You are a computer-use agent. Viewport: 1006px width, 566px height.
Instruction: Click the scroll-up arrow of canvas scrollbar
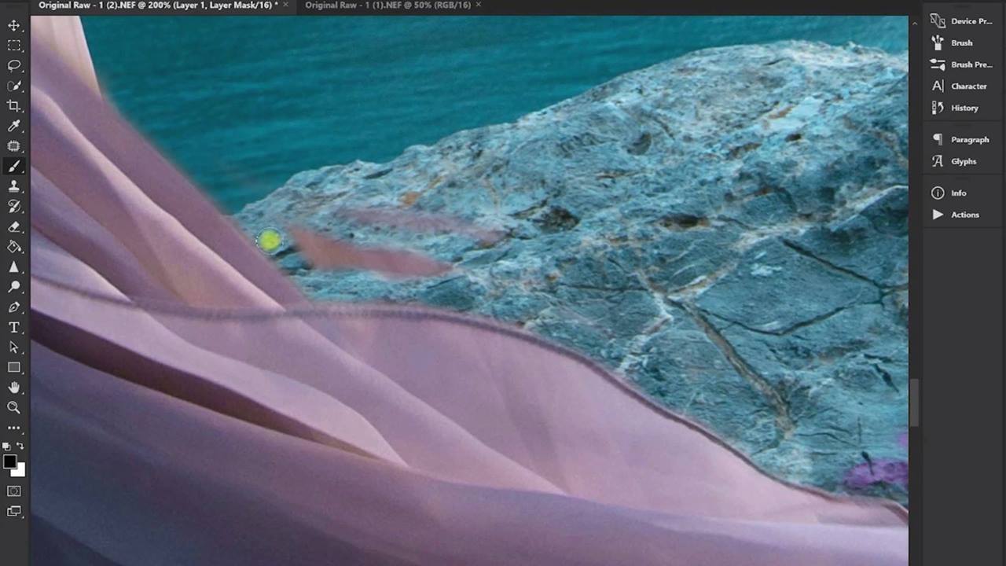(x=914, y=23)
